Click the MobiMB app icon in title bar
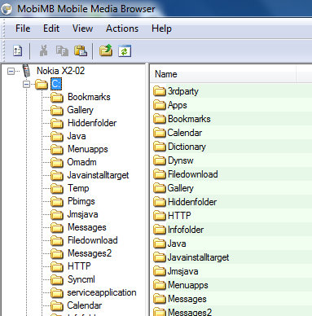The image size is (312, 316). (x=7, y=9)
